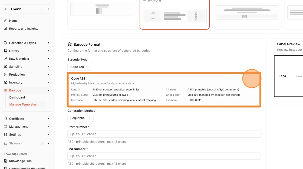Expand the Library section chevron
Viewport: 303px width, 169px height.
coord(48,51)
